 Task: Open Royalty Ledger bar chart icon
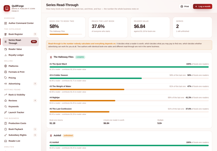pyautogui.click(x=5, y=55)
